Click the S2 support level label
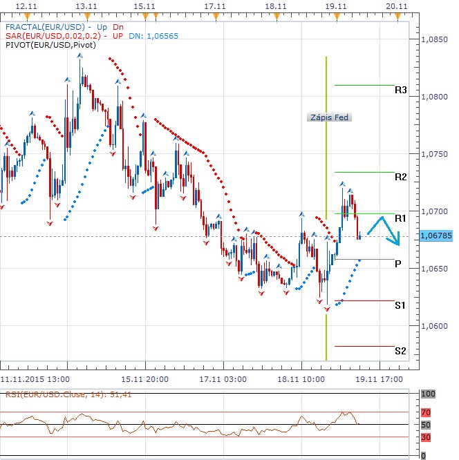The height and width of the screenshot is (460, 459). click(401, 351)
